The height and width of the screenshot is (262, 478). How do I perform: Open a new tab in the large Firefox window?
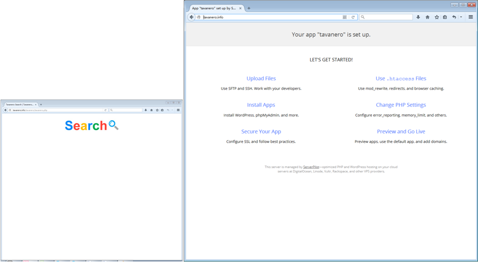click(x=249, y=8)
